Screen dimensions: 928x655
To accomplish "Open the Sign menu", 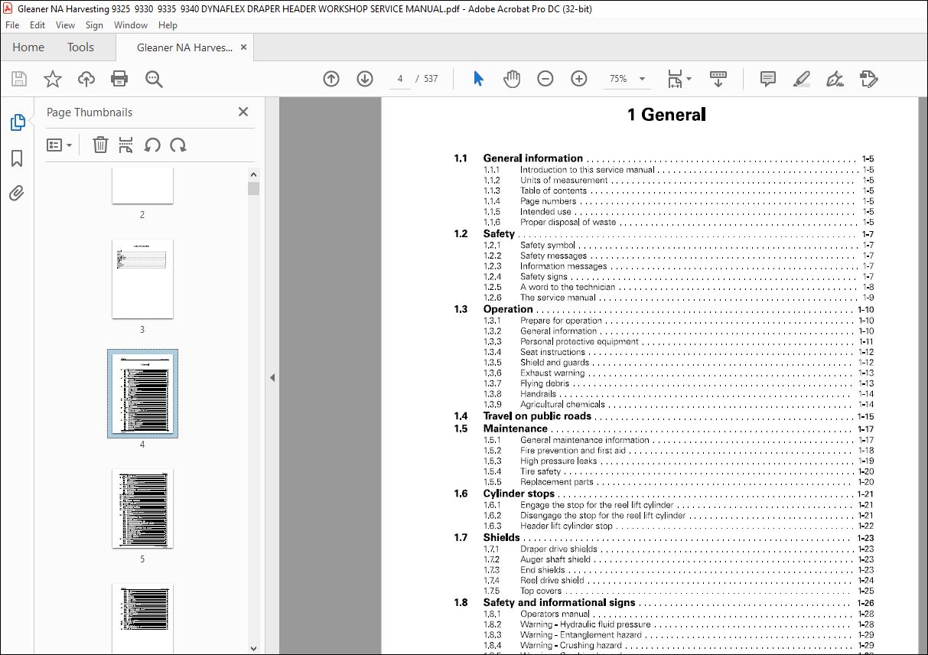I will (x=94, y=25).
